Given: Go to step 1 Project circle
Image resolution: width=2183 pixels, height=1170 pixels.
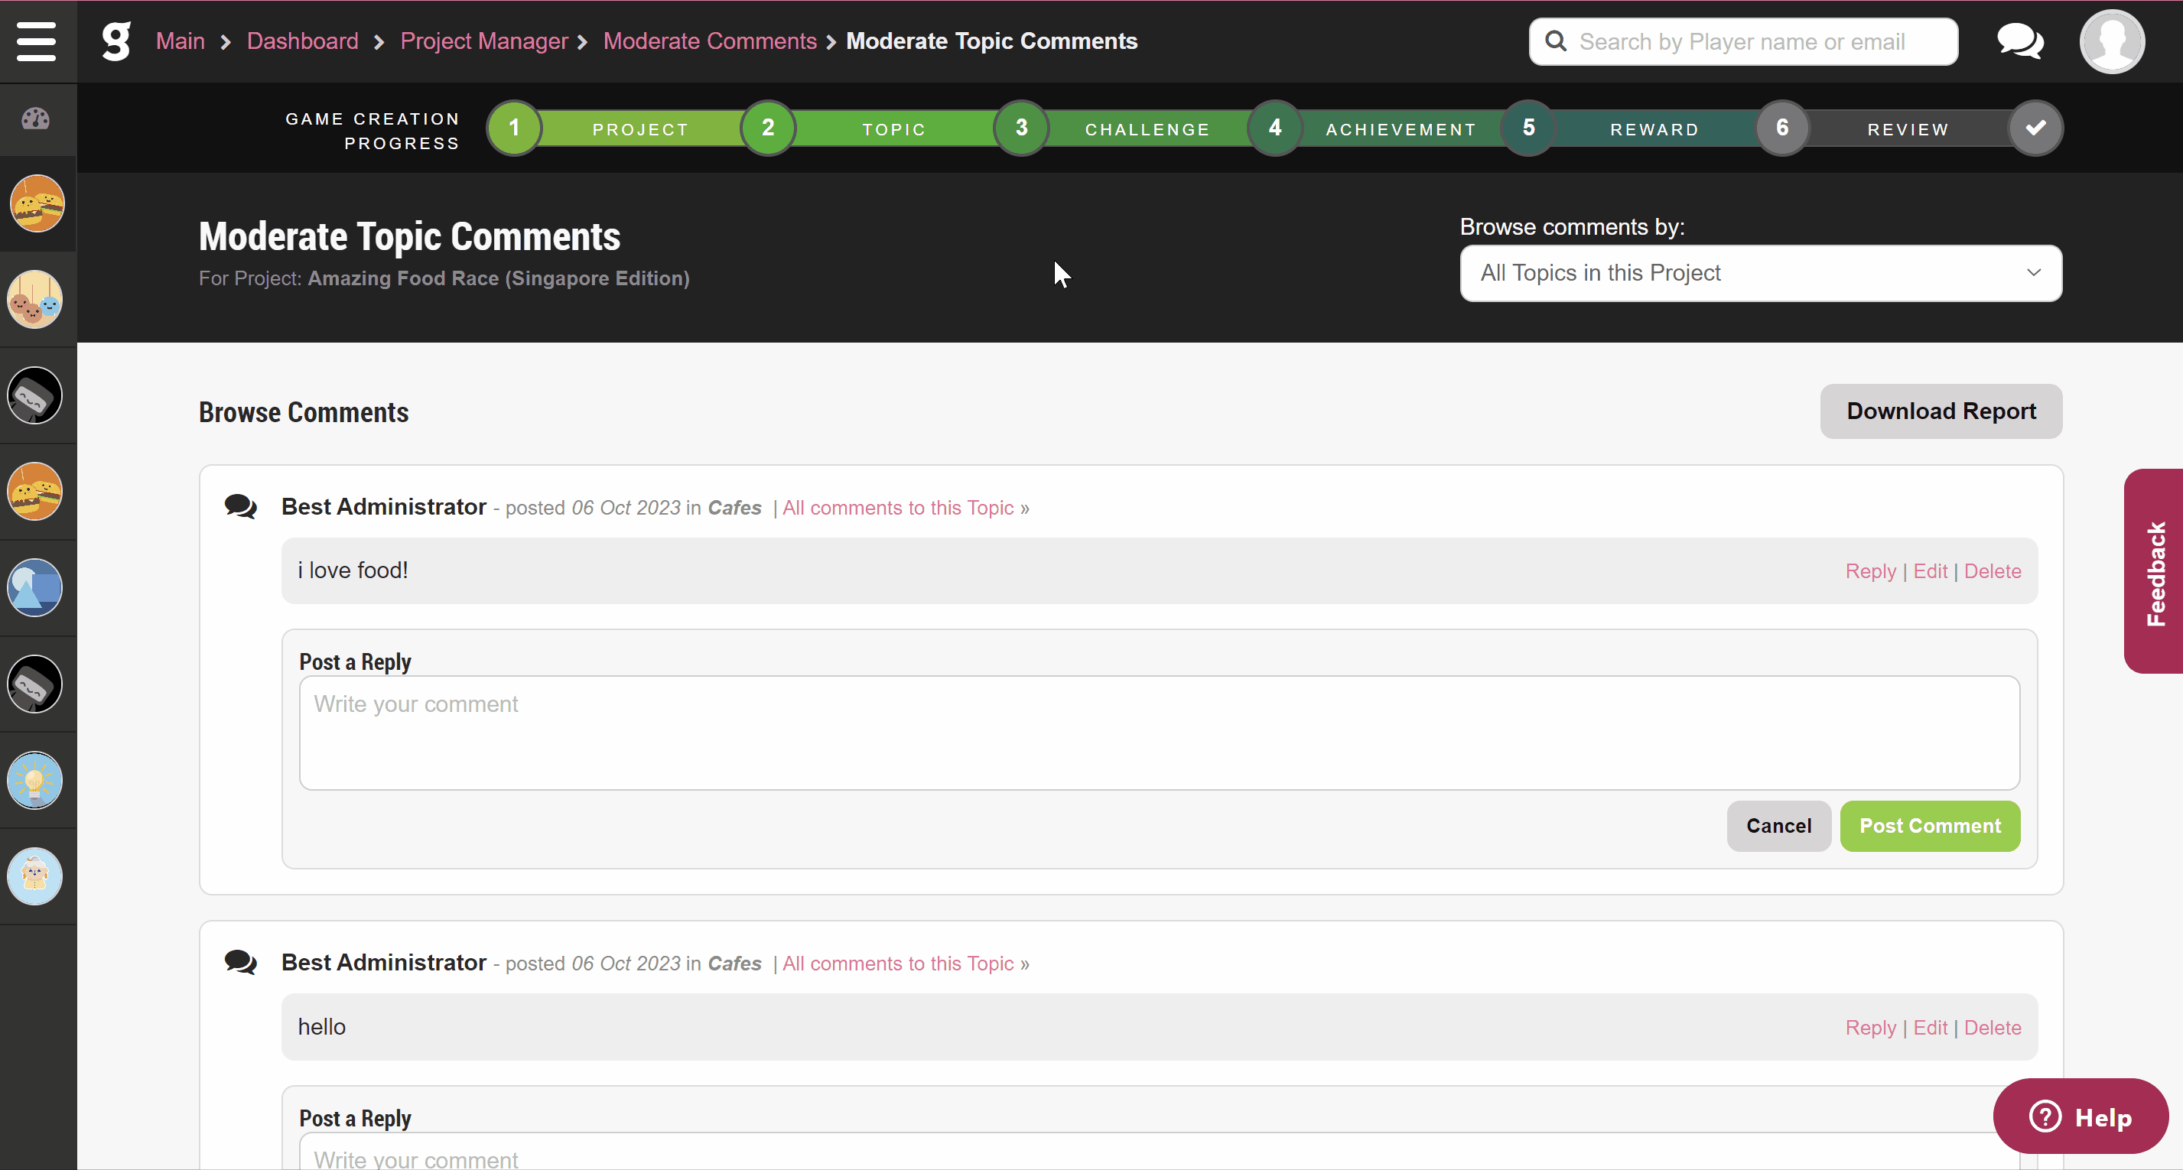Looking at the screenshot, I should [x=513, y=128].
